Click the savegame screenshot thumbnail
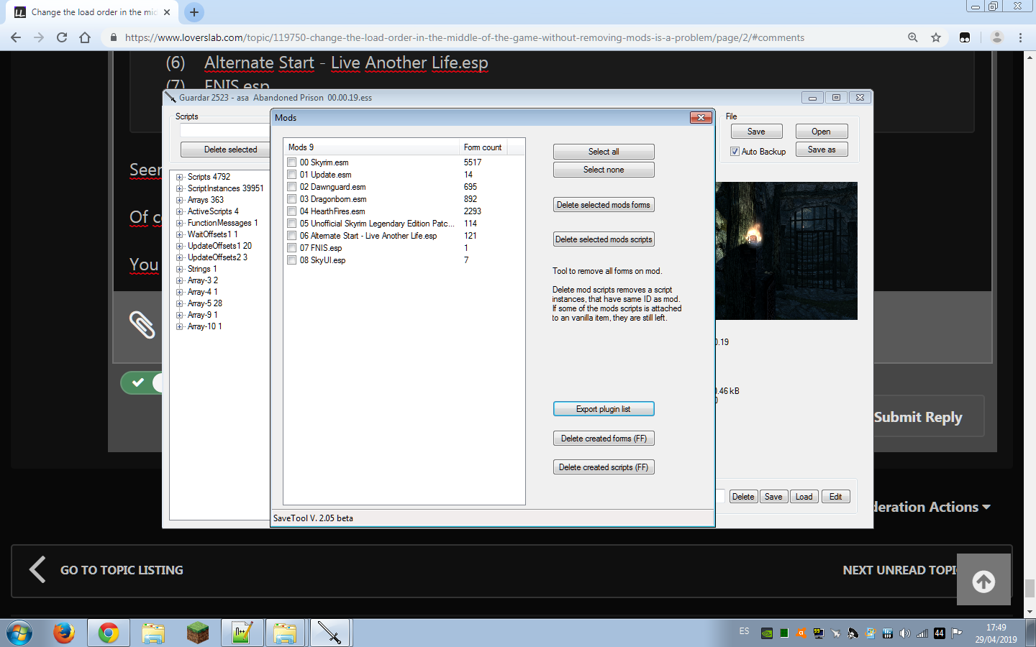This screenshot has width=1036, height=647. (786, 251)
